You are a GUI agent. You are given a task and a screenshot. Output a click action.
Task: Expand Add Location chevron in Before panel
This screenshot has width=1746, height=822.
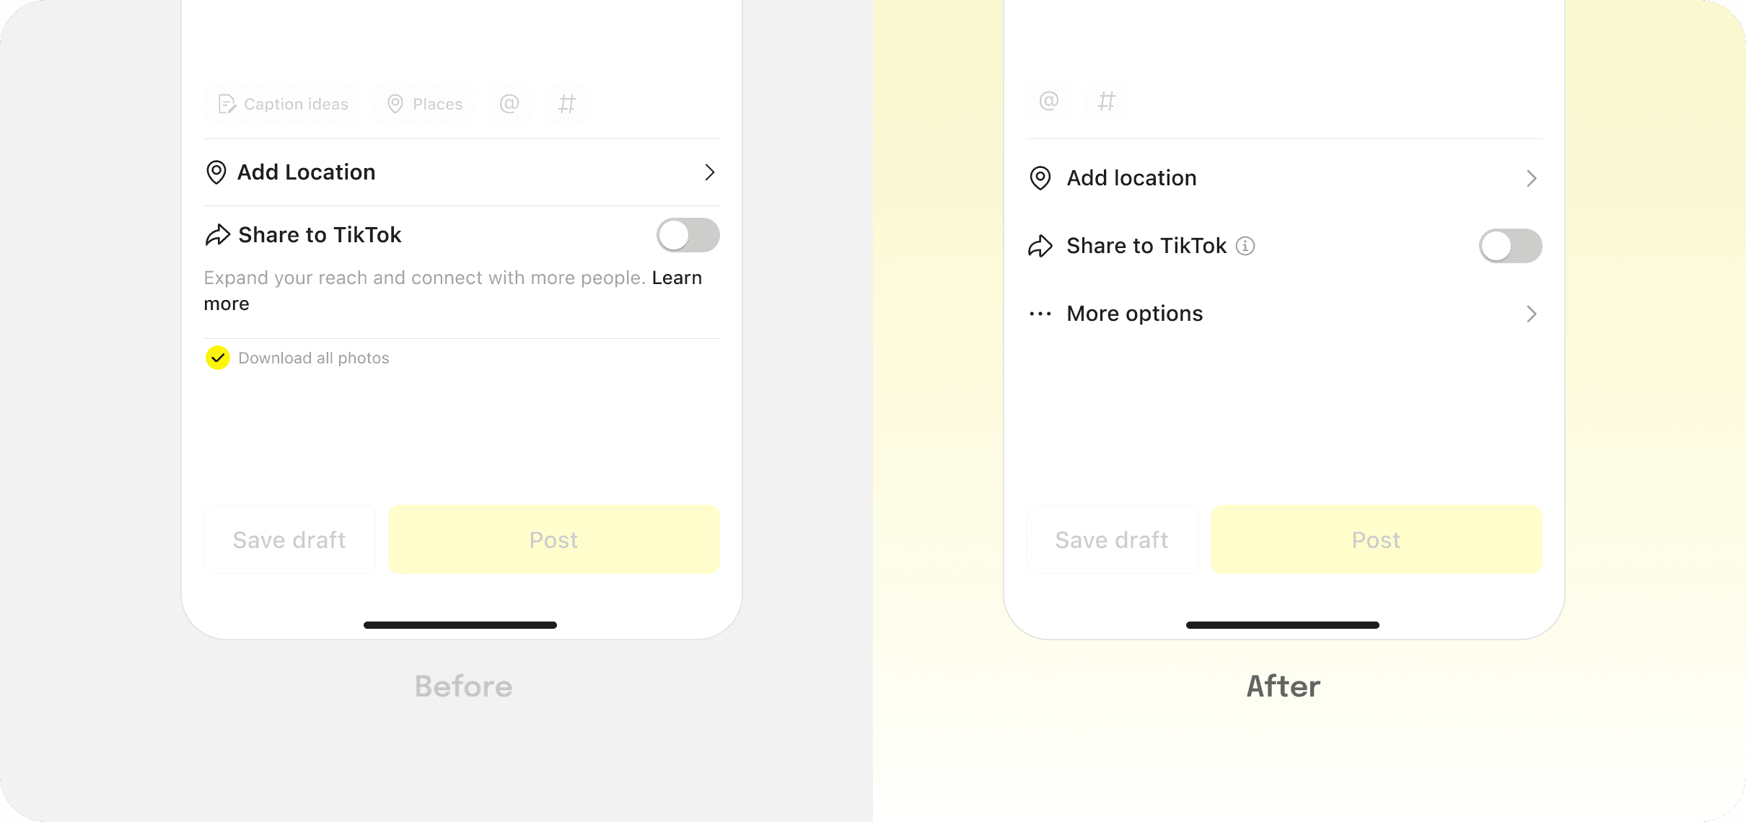click(x=710, y=172)
